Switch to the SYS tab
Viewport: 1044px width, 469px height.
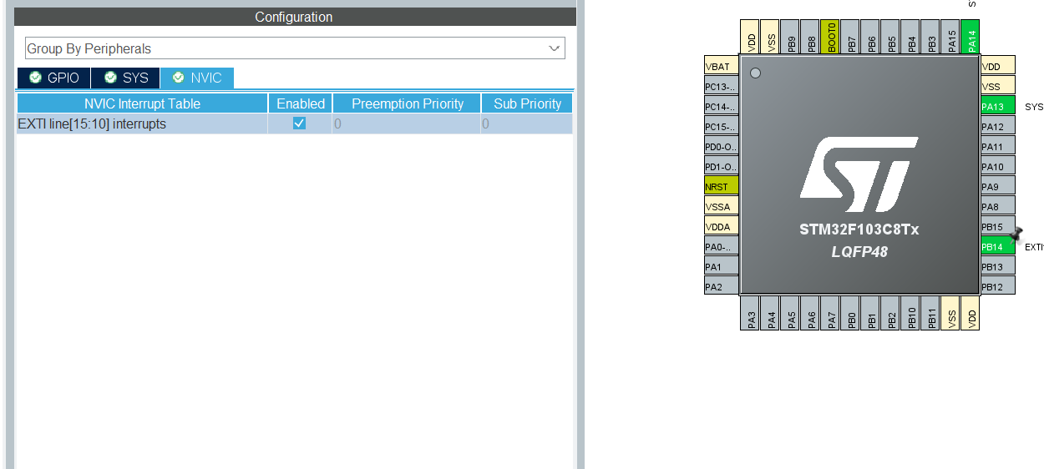point(125,78)
